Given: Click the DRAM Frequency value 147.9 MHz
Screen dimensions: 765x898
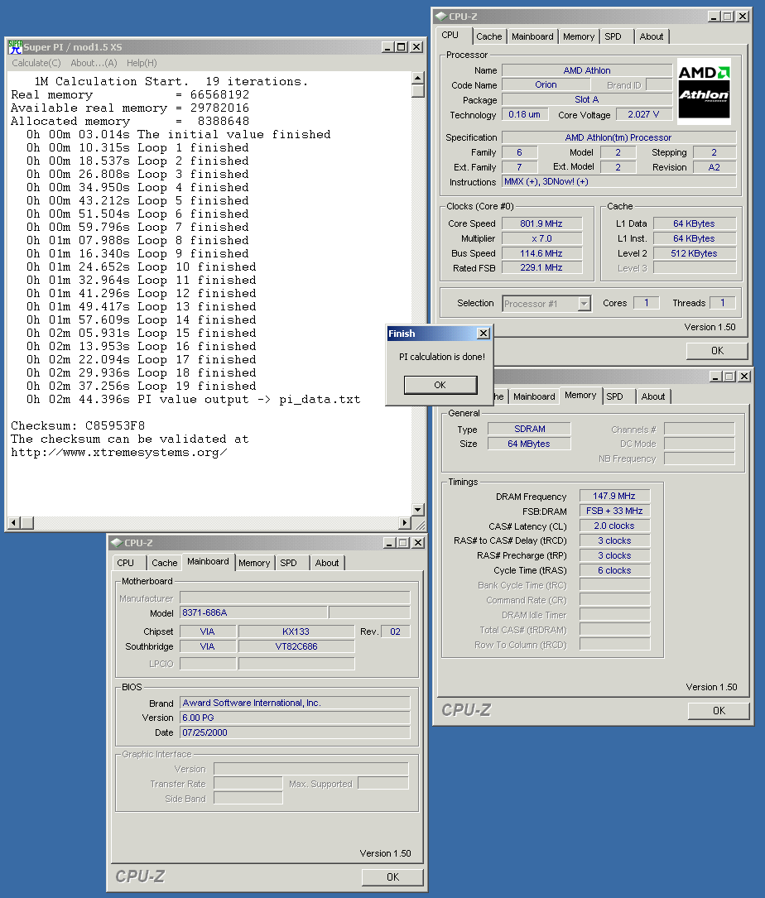Looking at the screenshot, I should [x=614, y=496].
